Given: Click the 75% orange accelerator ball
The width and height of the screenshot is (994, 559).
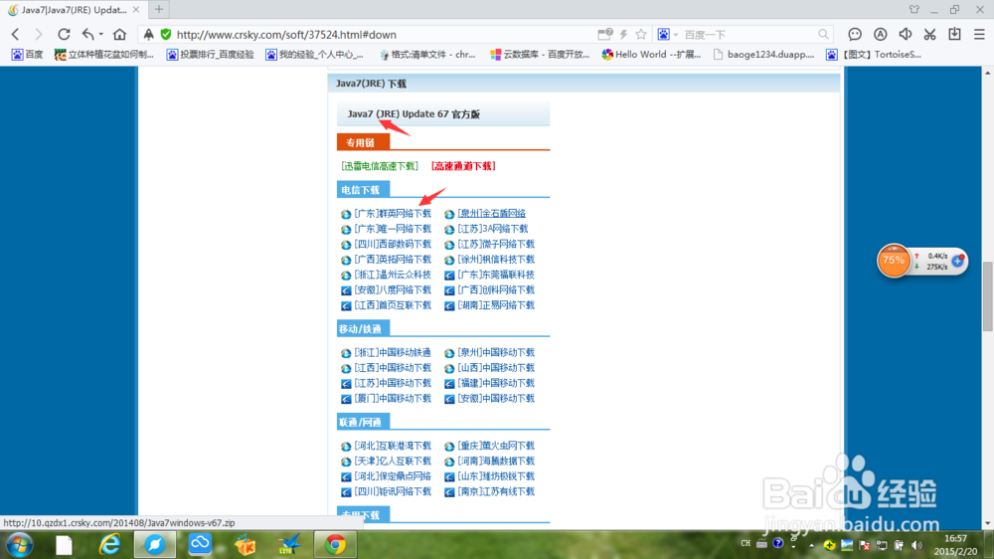Looking at the screenshot, I should click(894, 261).
